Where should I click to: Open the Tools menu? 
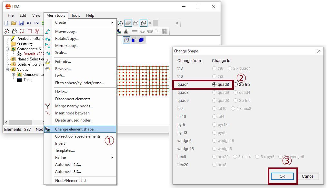click(75, 15)
